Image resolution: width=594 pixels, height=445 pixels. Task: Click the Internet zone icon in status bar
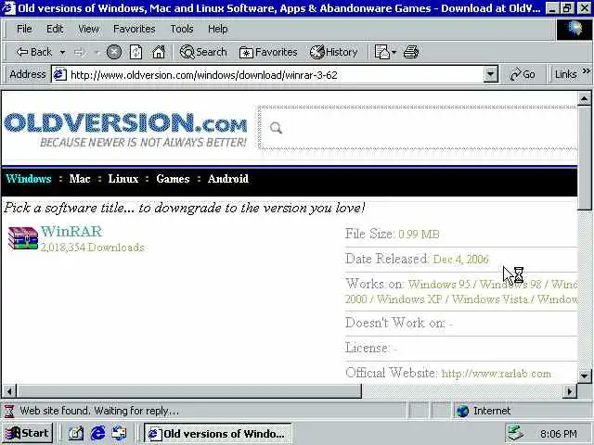(x=462, y=411)
